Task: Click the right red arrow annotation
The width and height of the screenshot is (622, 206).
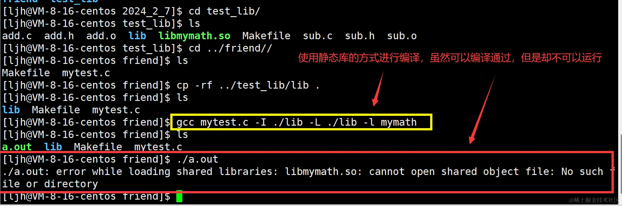Action: [482, 109]
